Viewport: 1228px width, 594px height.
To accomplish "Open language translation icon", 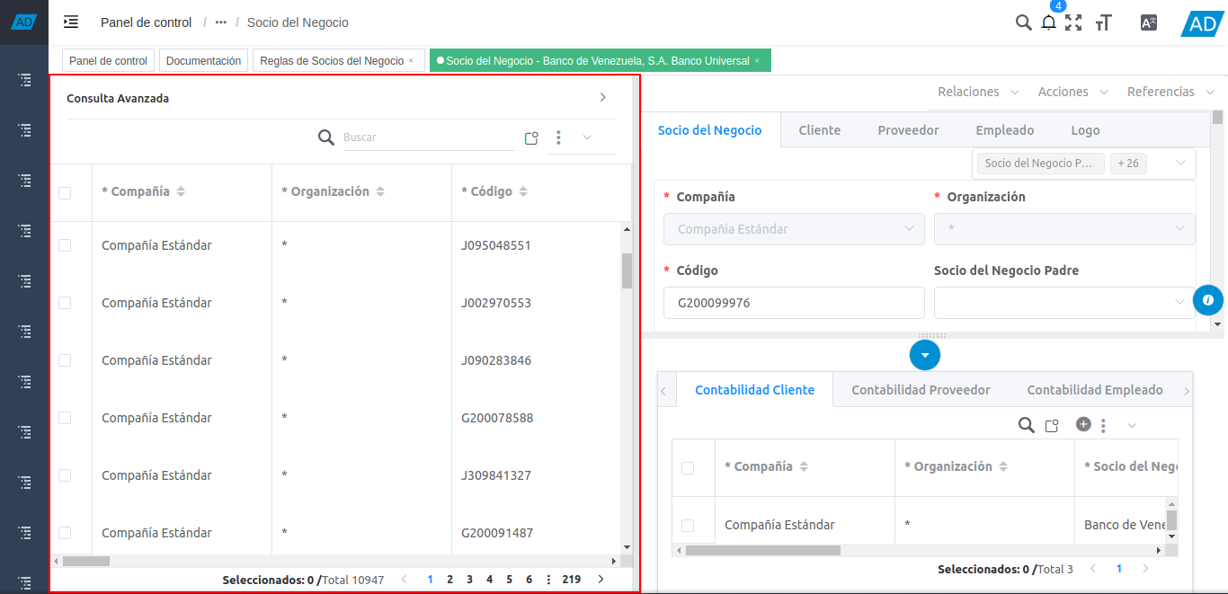I will coord(1148,23).
